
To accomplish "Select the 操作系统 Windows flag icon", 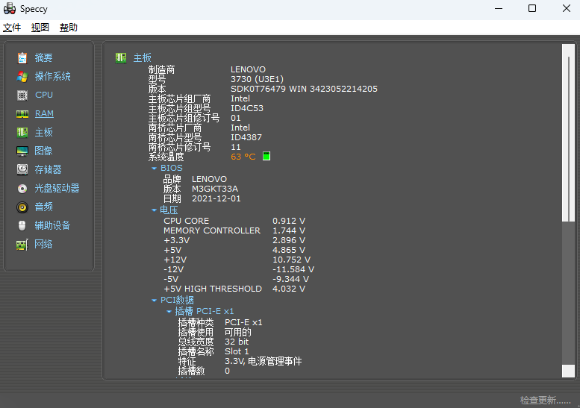I will [x=22, y=76].
